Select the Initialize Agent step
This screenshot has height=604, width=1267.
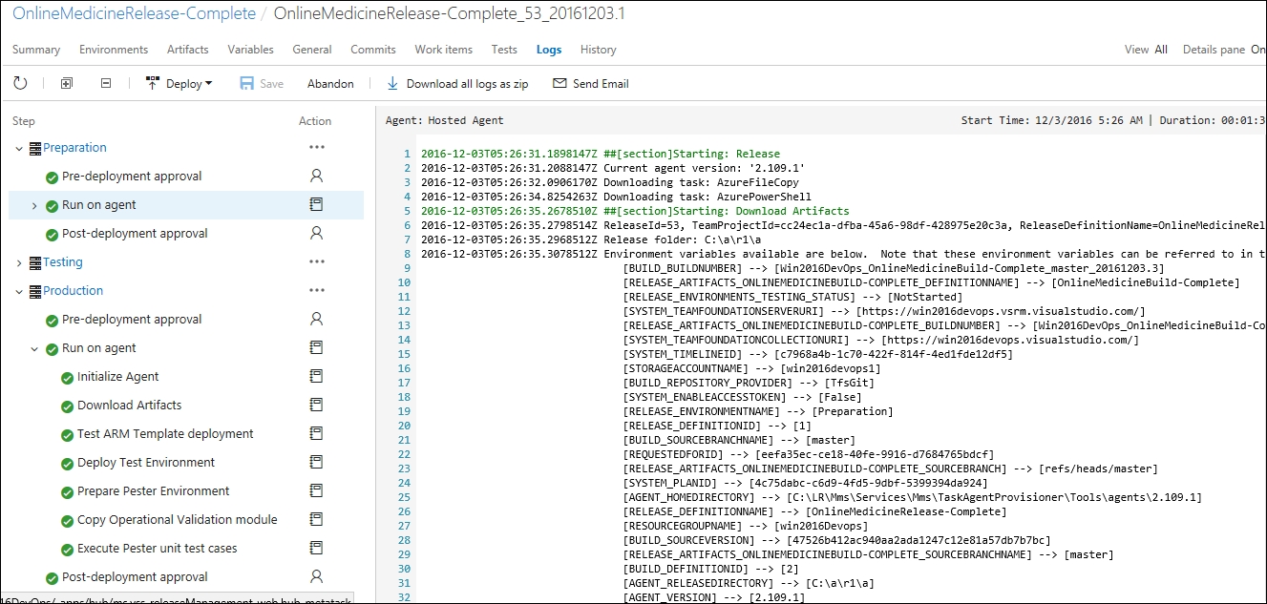[118, 377]
